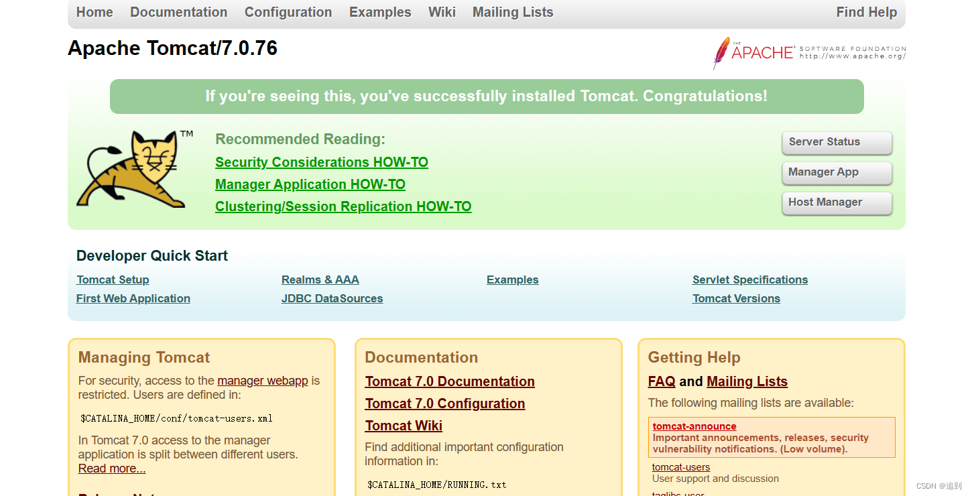Viewport: 972px width, 496px height.
Task: Click the Apache Software Foundation feather logo
Action: 809,53
